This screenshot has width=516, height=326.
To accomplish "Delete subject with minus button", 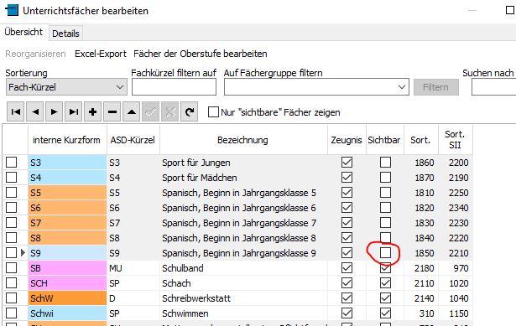I will tap(112, 112).
